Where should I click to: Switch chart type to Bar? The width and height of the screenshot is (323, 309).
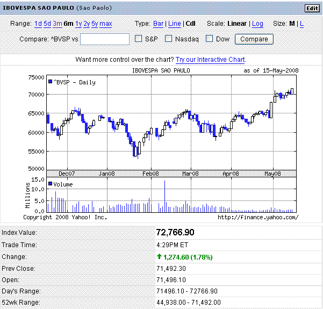(159, 24)
